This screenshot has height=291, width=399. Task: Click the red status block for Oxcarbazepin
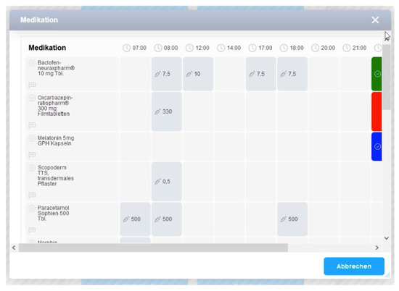click(377, 111)
